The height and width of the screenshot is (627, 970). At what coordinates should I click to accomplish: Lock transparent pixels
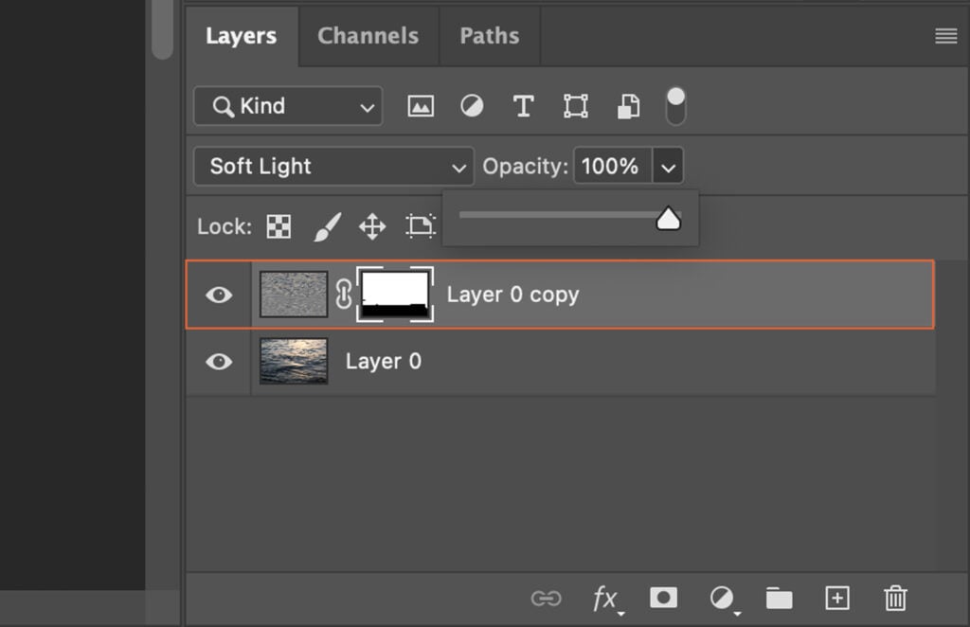pyautogui.click(x=278, y=226)
